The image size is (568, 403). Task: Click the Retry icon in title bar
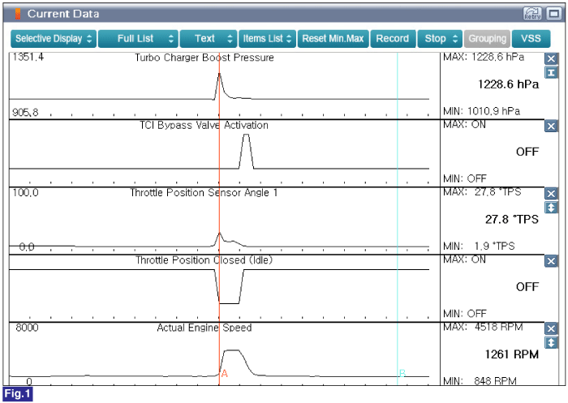532,14
